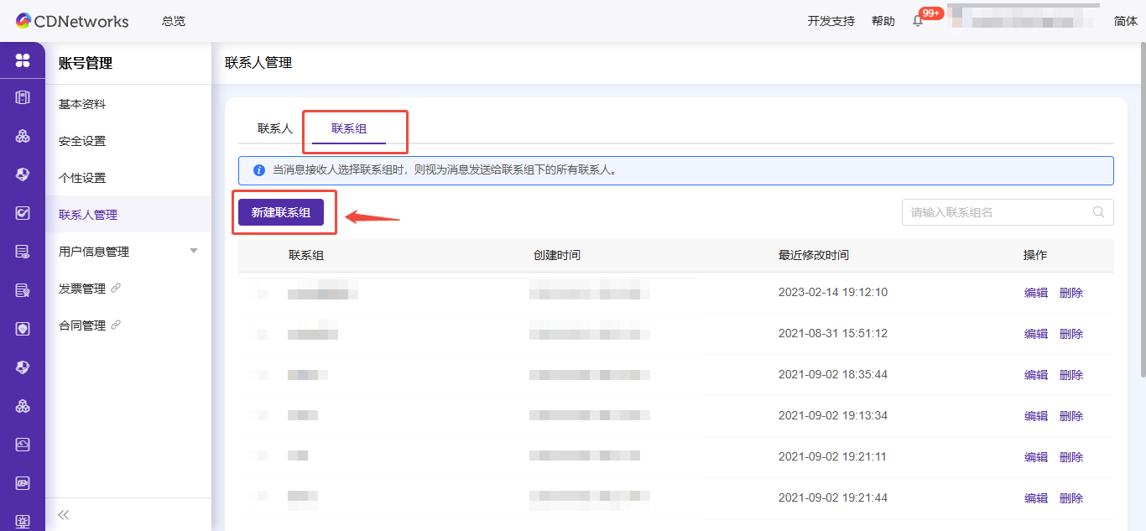Switch to the 联系人 tab
Image resolution: width=1146 pixels, height=531 pixels.
274,127
